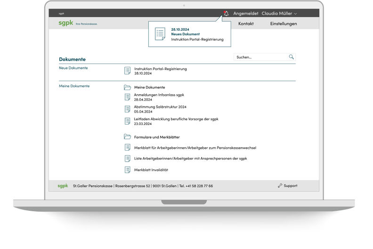Open Instruktion Portal-Registrierung under Neue Dokumente
The height and width of the screenshot is (249, 373).
pyautogui.click(x=160, y=69)
